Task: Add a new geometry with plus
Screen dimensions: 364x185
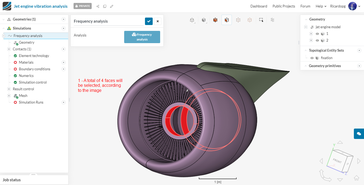Action: point(63,19)
